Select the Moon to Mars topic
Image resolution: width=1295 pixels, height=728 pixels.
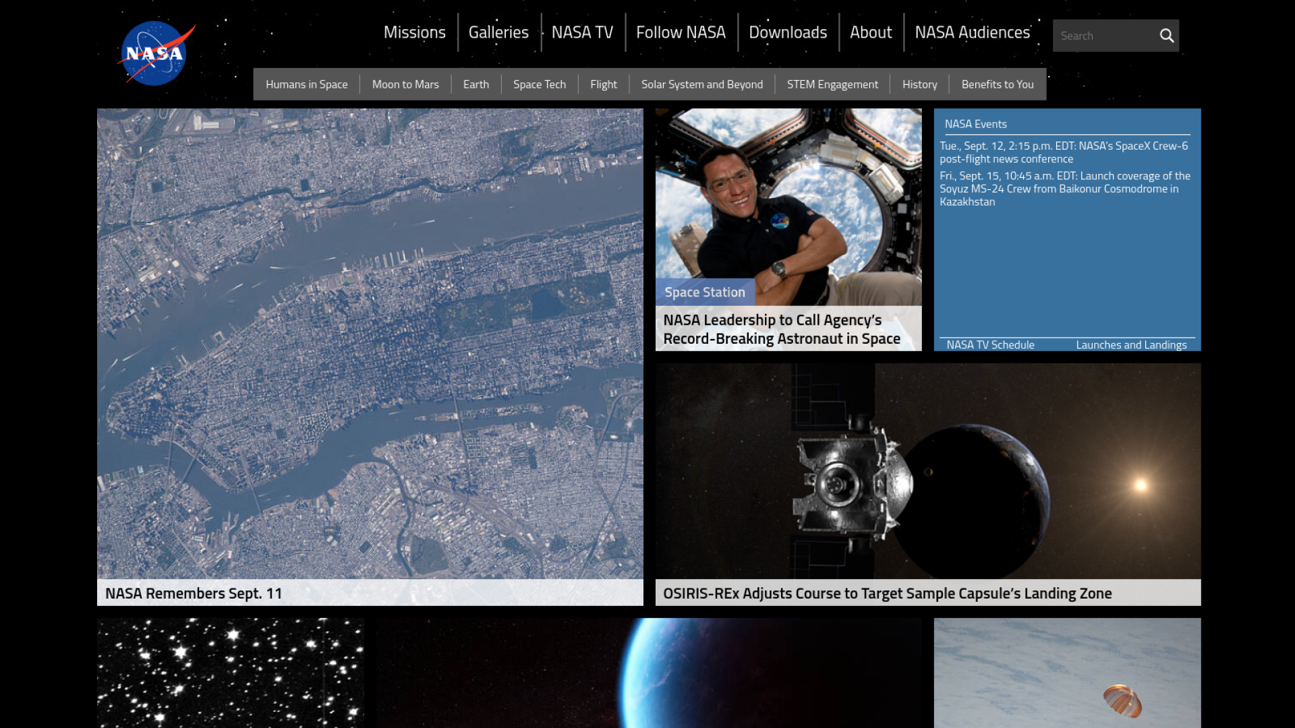point(405,84)
